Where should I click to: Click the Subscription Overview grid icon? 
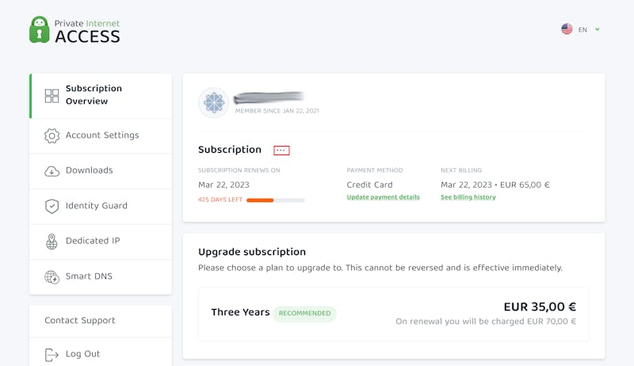pos(52,96)
